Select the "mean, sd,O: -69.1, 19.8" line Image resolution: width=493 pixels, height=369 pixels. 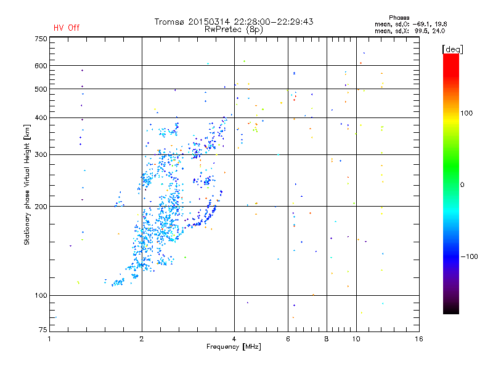coord(410,24)
